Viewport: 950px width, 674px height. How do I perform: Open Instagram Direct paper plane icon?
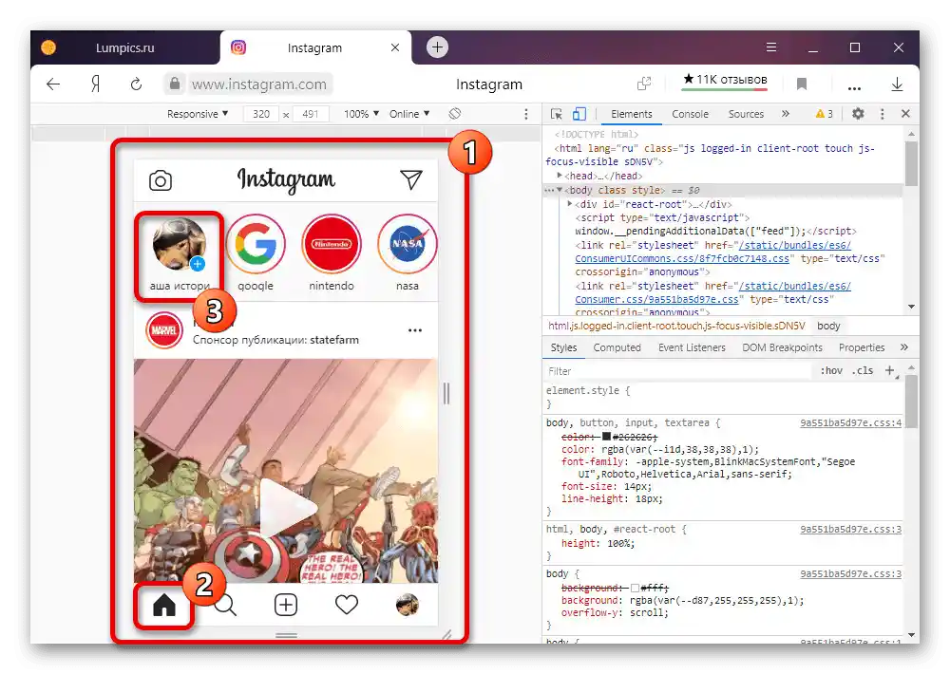410,179
